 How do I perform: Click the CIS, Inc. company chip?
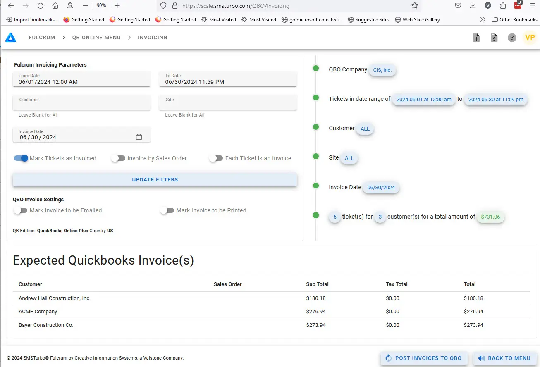382,70
